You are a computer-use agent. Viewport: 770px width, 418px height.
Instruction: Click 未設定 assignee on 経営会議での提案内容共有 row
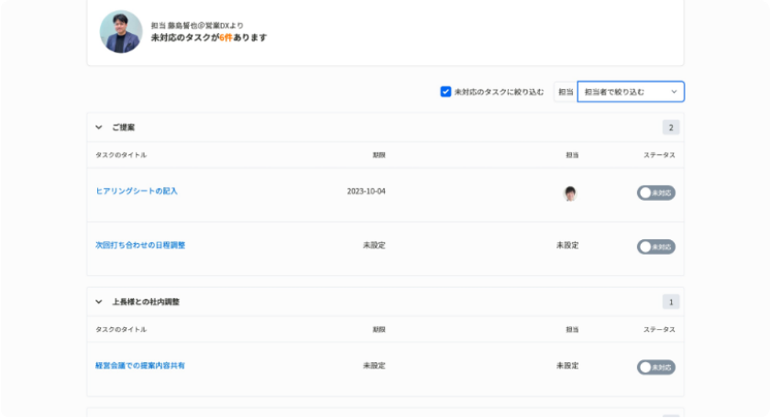pyautogui.click(x=567, y=366)
